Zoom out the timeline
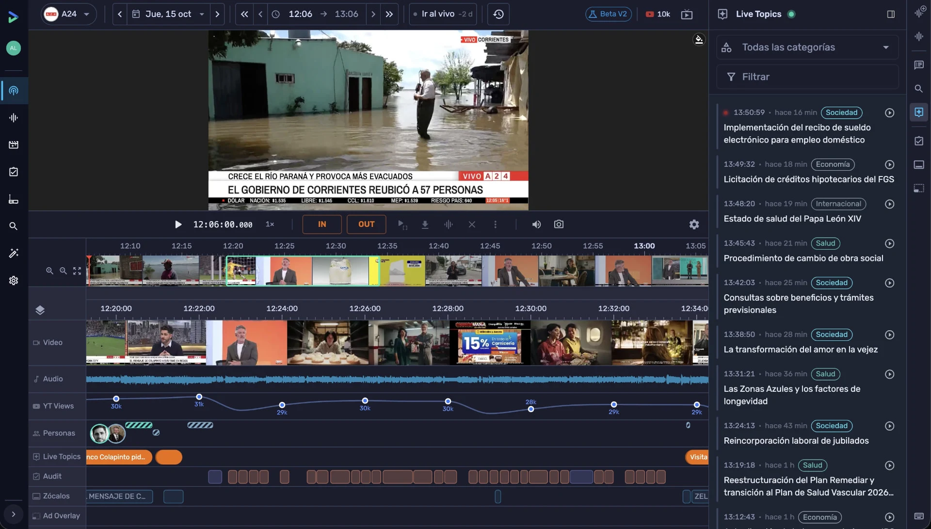Image resolution: width=931 pixels, height=529 pixels. point(63,271)
